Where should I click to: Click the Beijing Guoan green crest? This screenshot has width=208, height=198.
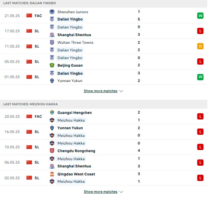pos(52,65)
